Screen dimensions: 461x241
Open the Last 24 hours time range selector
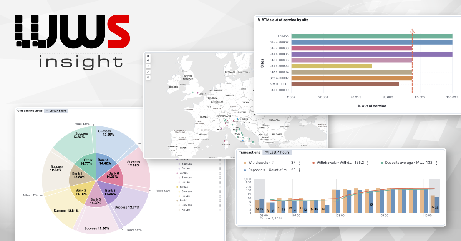click(55, 110)
